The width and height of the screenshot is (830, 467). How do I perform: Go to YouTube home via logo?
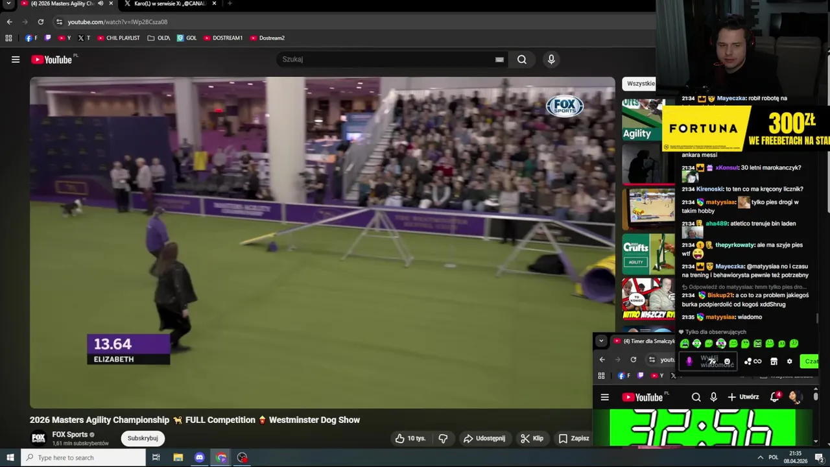tap(51, 60)
